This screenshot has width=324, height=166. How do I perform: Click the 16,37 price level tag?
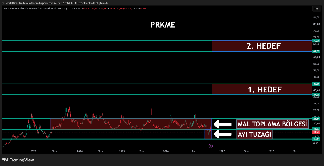coord(316,129)
